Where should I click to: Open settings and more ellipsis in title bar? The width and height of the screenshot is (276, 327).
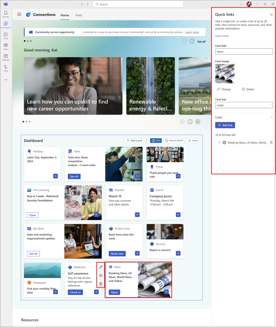click(x=242, y=4)
